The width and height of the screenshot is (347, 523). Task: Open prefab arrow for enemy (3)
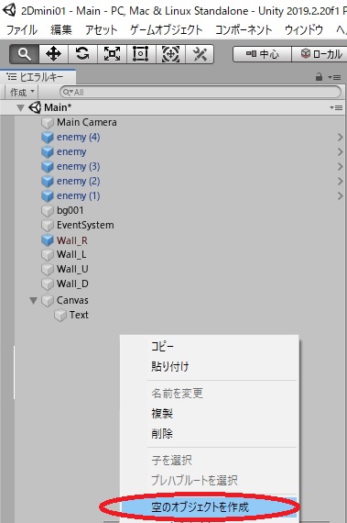[340, 166]
